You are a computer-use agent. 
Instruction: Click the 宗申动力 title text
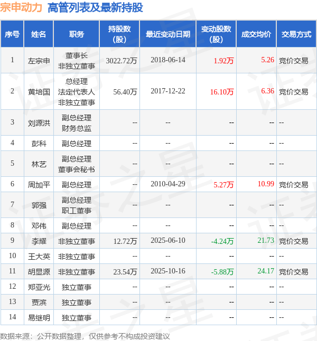click(21, 7)
